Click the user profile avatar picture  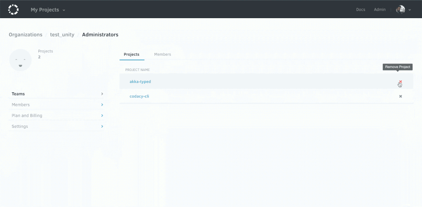400,9
